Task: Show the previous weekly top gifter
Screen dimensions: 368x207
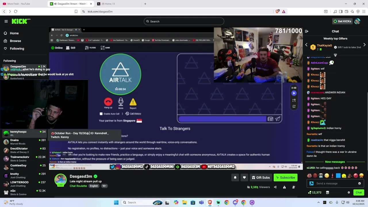Action: point(306,45)
